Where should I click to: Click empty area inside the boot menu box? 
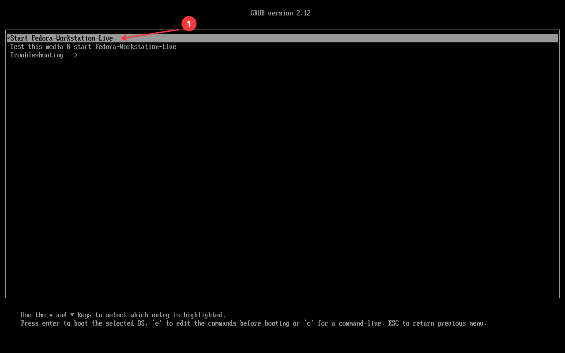tap(282, 176)
